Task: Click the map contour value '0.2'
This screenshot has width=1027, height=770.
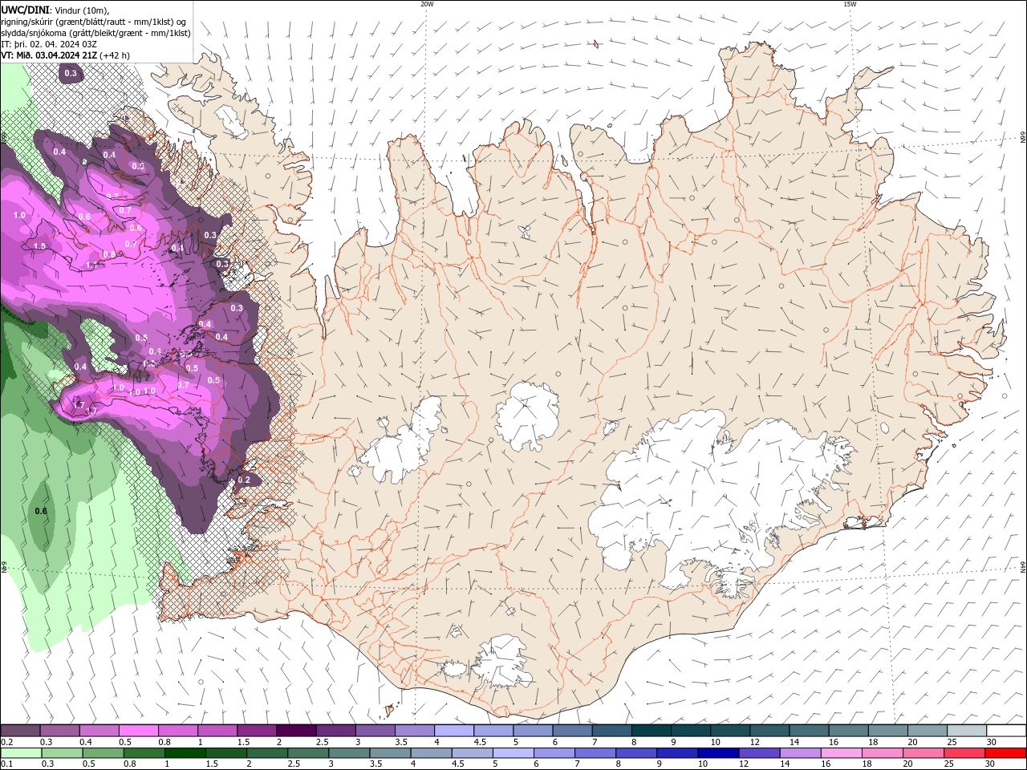Action: (x=244, y=480)
